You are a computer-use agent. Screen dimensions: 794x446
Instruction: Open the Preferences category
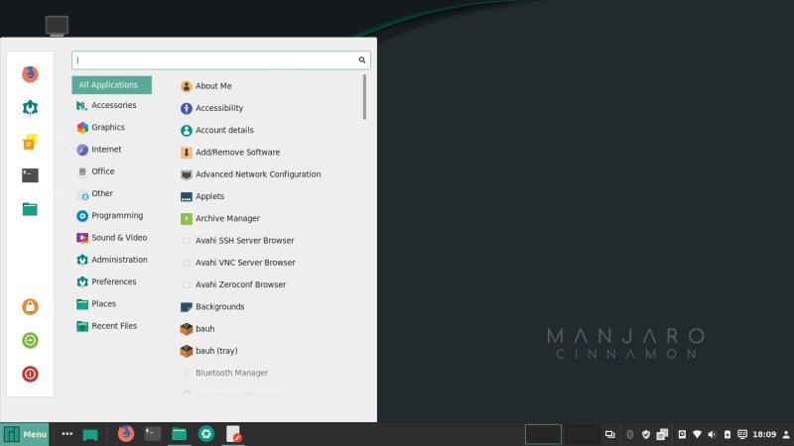pos(113,281)
